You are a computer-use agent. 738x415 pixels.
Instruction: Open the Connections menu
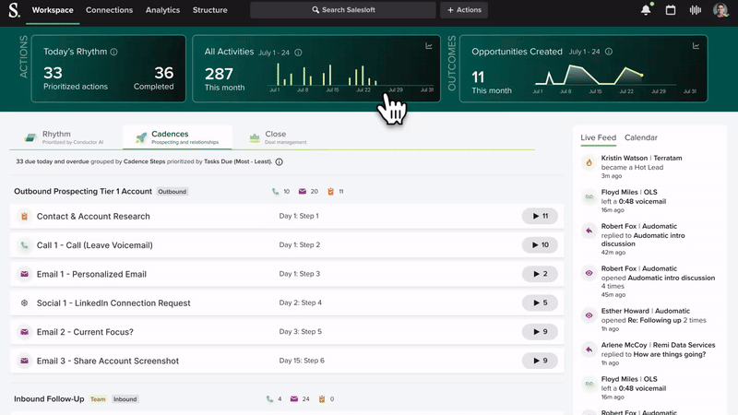[x=109, y=10]
